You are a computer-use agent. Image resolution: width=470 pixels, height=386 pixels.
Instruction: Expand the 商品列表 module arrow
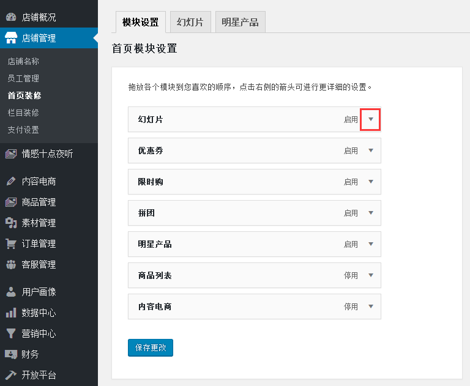click(371, 275)
